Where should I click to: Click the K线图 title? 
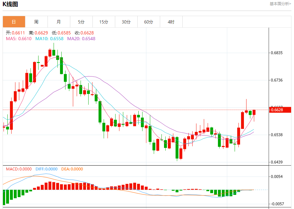coord(10,4)
